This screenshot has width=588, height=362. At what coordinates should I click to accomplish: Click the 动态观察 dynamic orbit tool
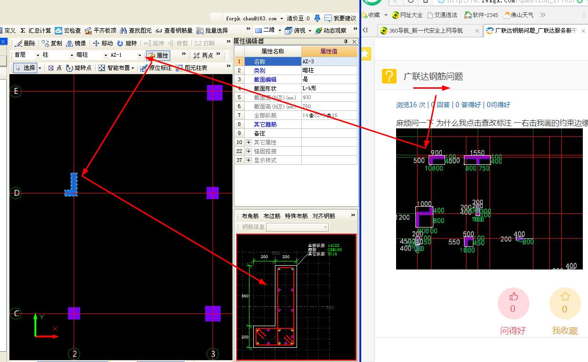331,31
